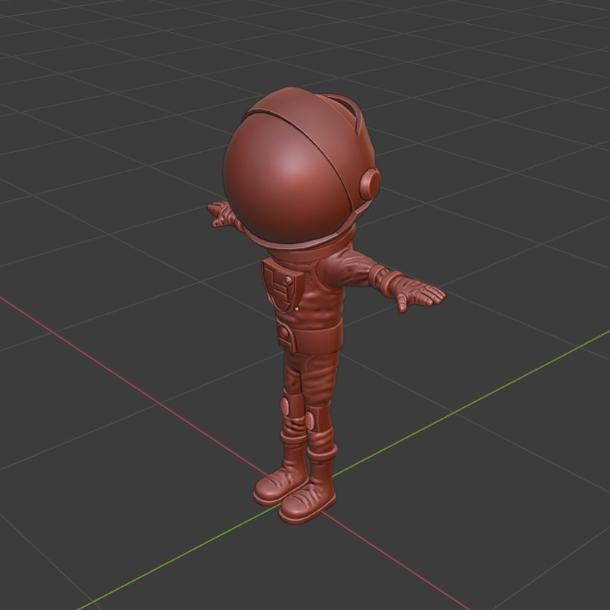Click the chest badge panel on the suit
Image resolution: width=610 pixels, height=610 pixels.
[283, 285]
